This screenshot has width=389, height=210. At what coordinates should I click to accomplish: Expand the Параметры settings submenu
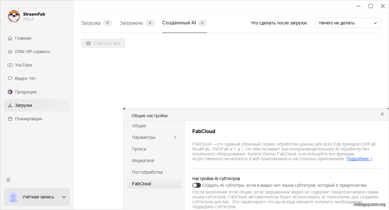click(x=175, y=137)
